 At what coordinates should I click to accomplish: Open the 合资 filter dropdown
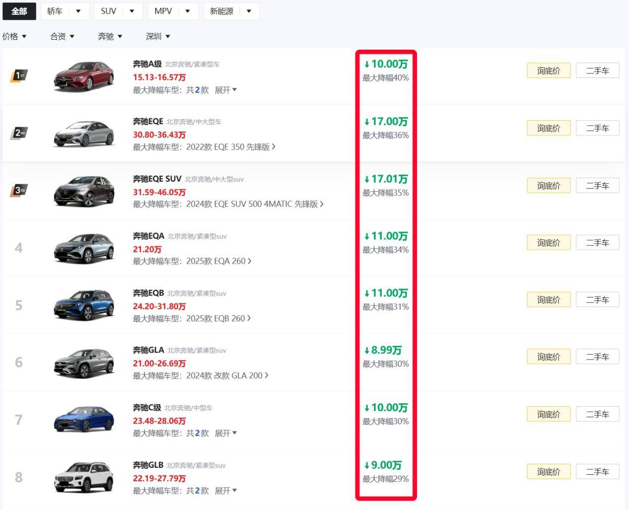pos(62,36)
